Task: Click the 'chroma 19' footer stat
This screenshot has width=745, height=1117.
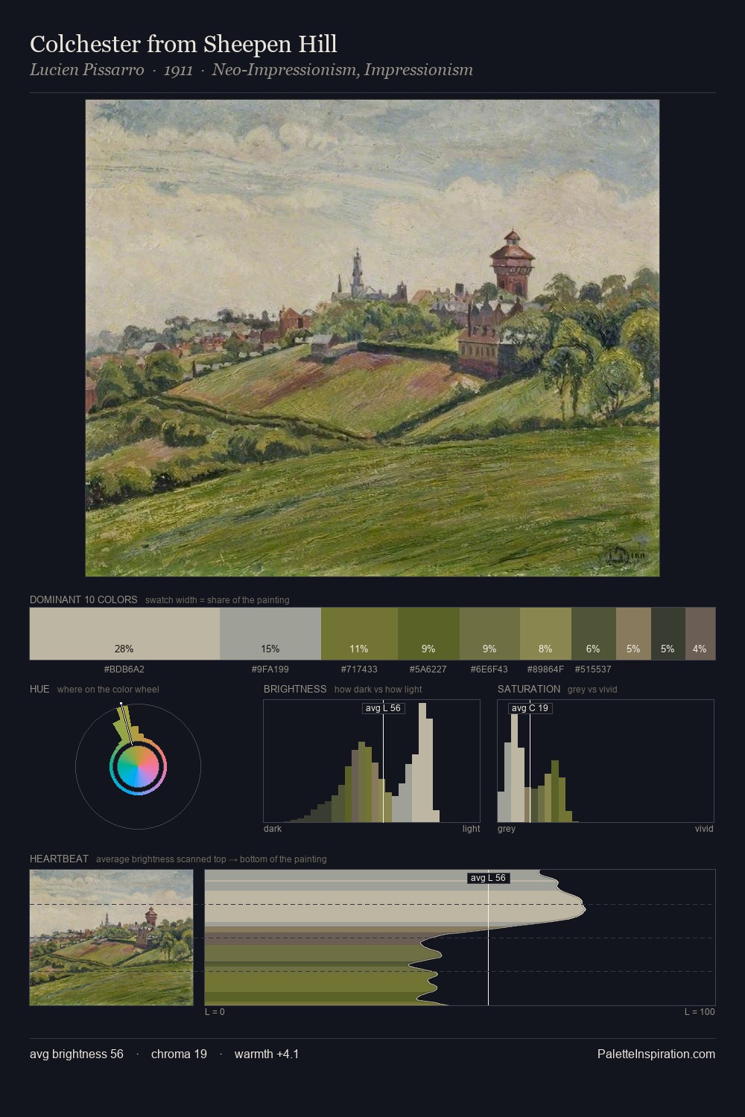Action: (179, 1054)
